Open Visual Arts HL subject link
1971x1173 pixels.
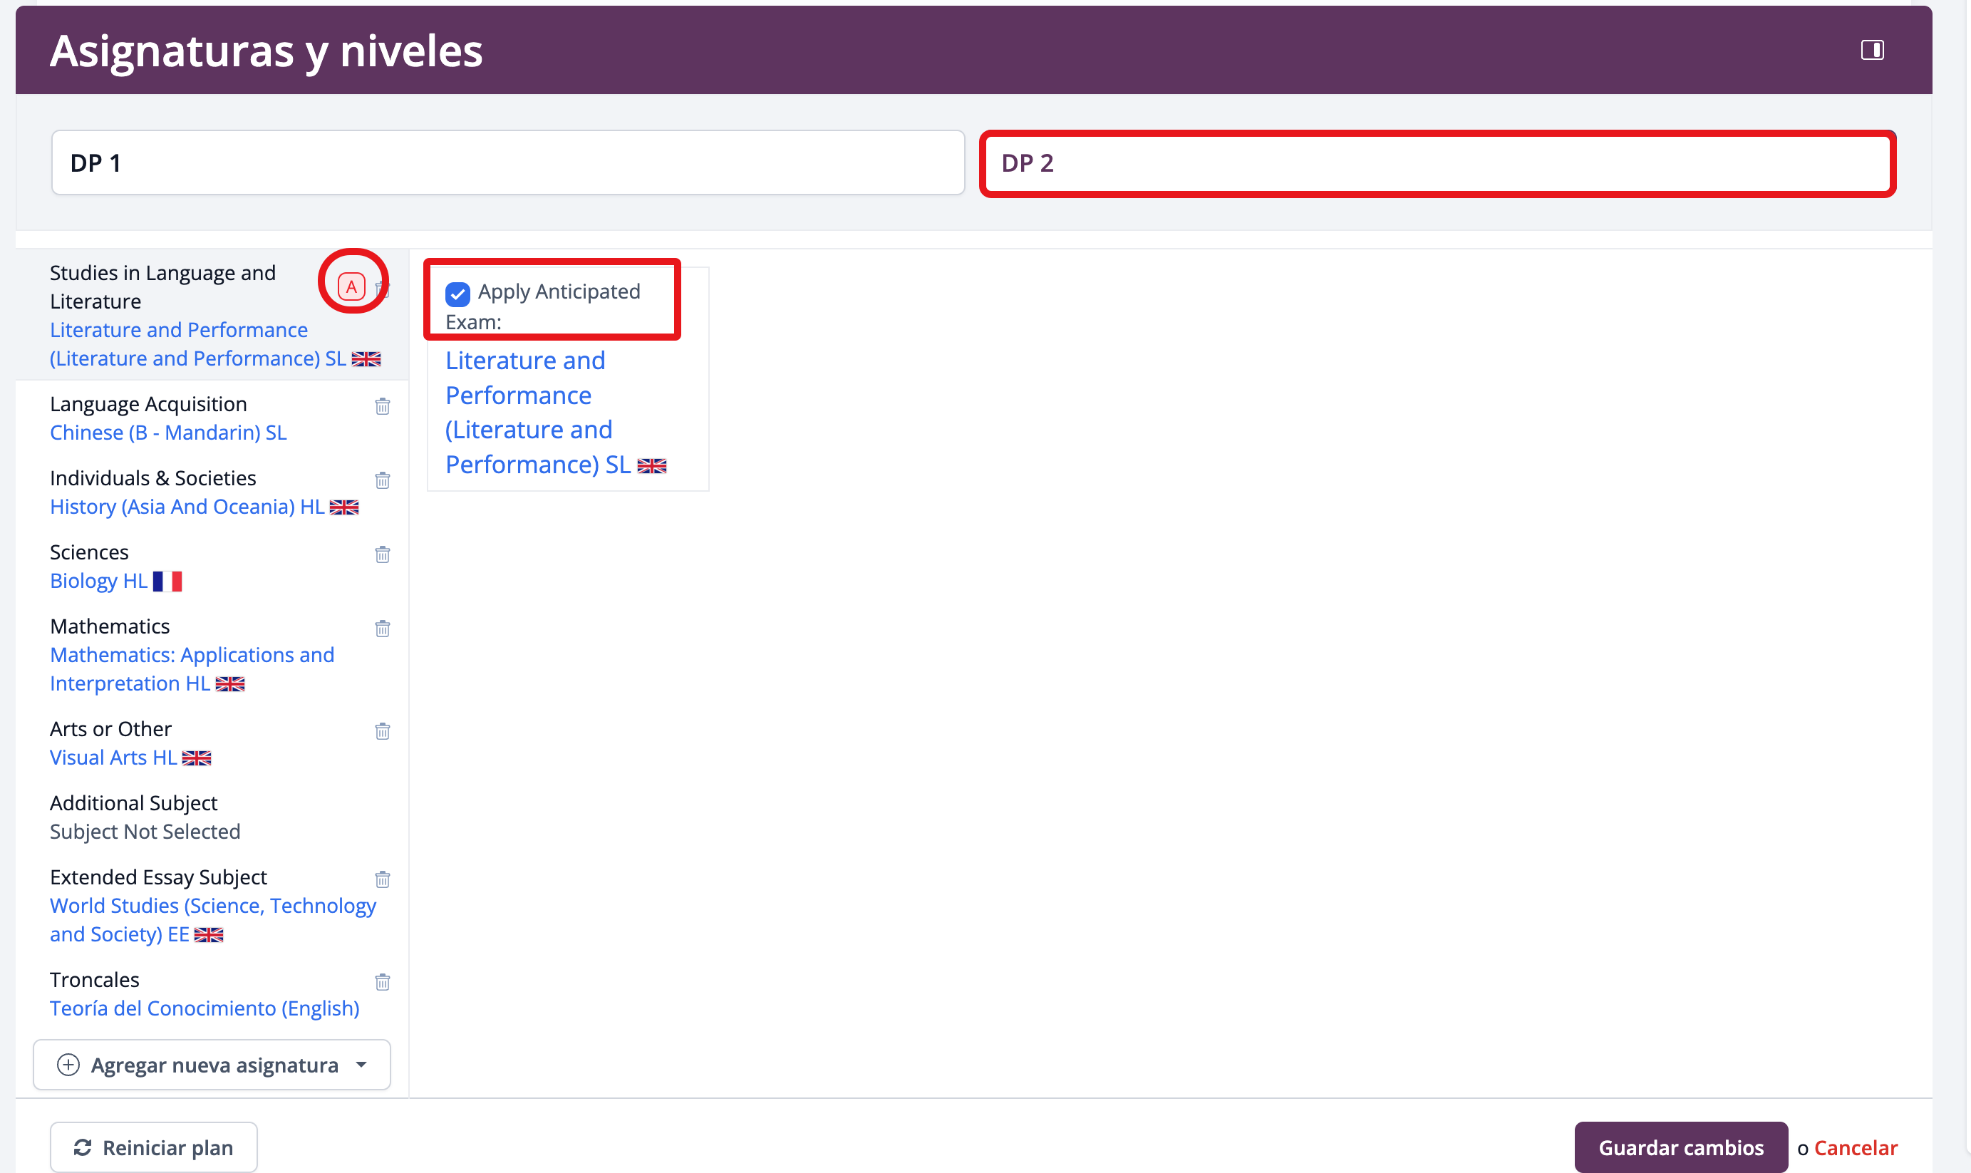click(x=113, y=758)
